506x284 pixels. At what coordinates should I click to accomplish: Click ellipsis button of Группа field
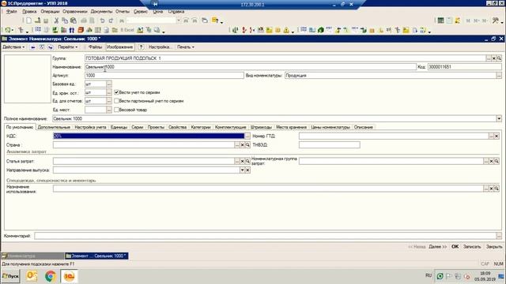(x=489, y=58)
